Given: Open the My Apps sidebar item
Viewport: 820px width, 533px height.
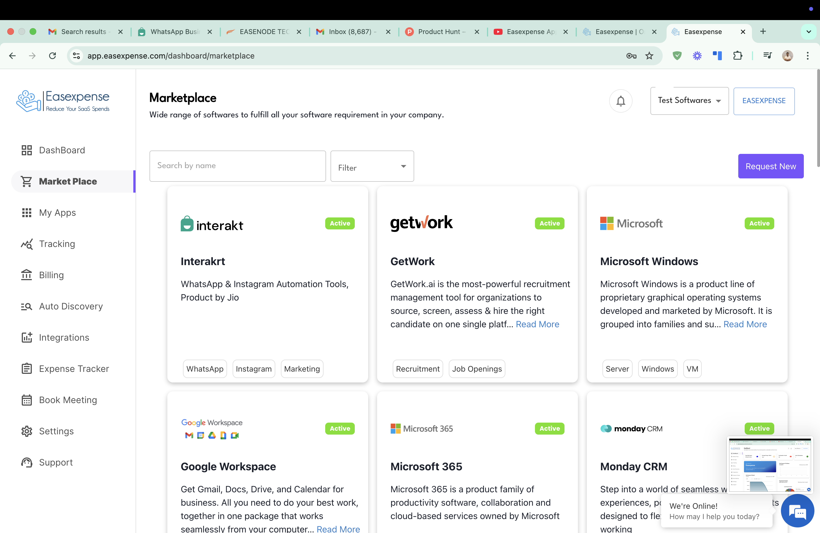Looking at the screenshot, I should tap(49, 212).
